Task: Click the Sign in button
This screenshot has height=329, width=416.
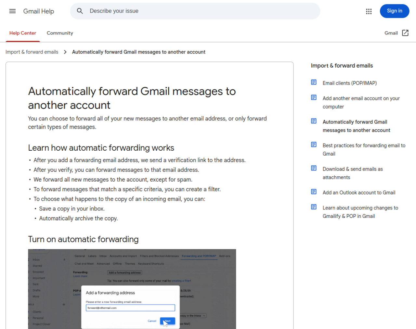Action: (x=395, y=11)
